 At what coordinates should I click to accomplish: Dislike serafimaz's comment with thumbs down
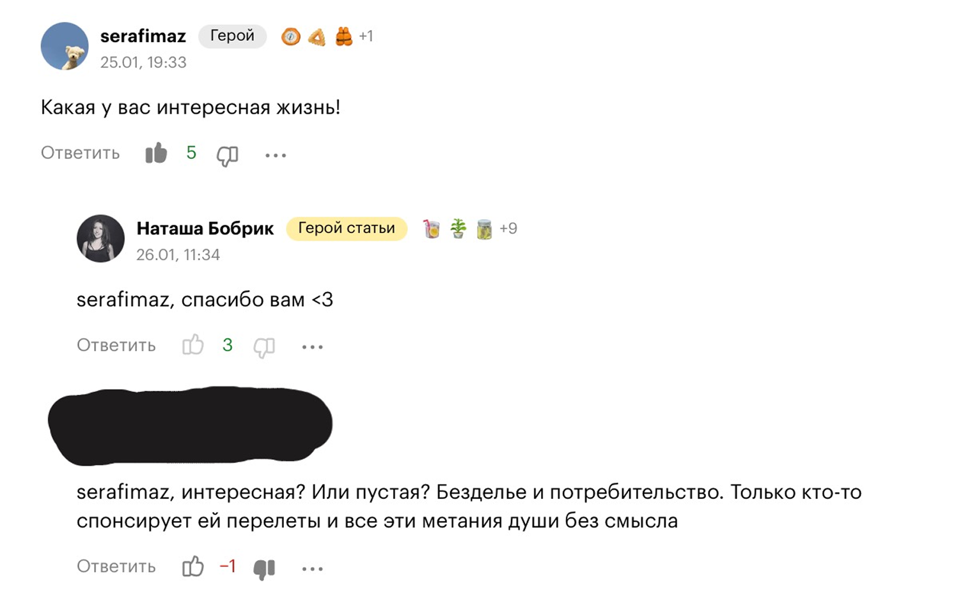coord(228,155)
